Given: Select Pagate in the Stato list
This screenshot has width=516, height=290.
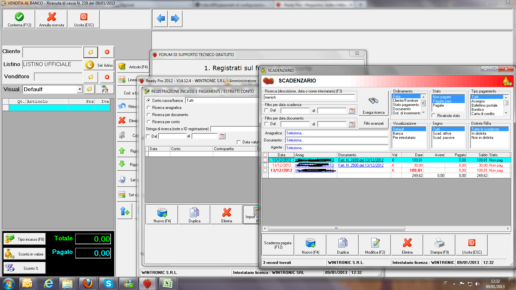Looking at the screenshot, I should (438, 105).
